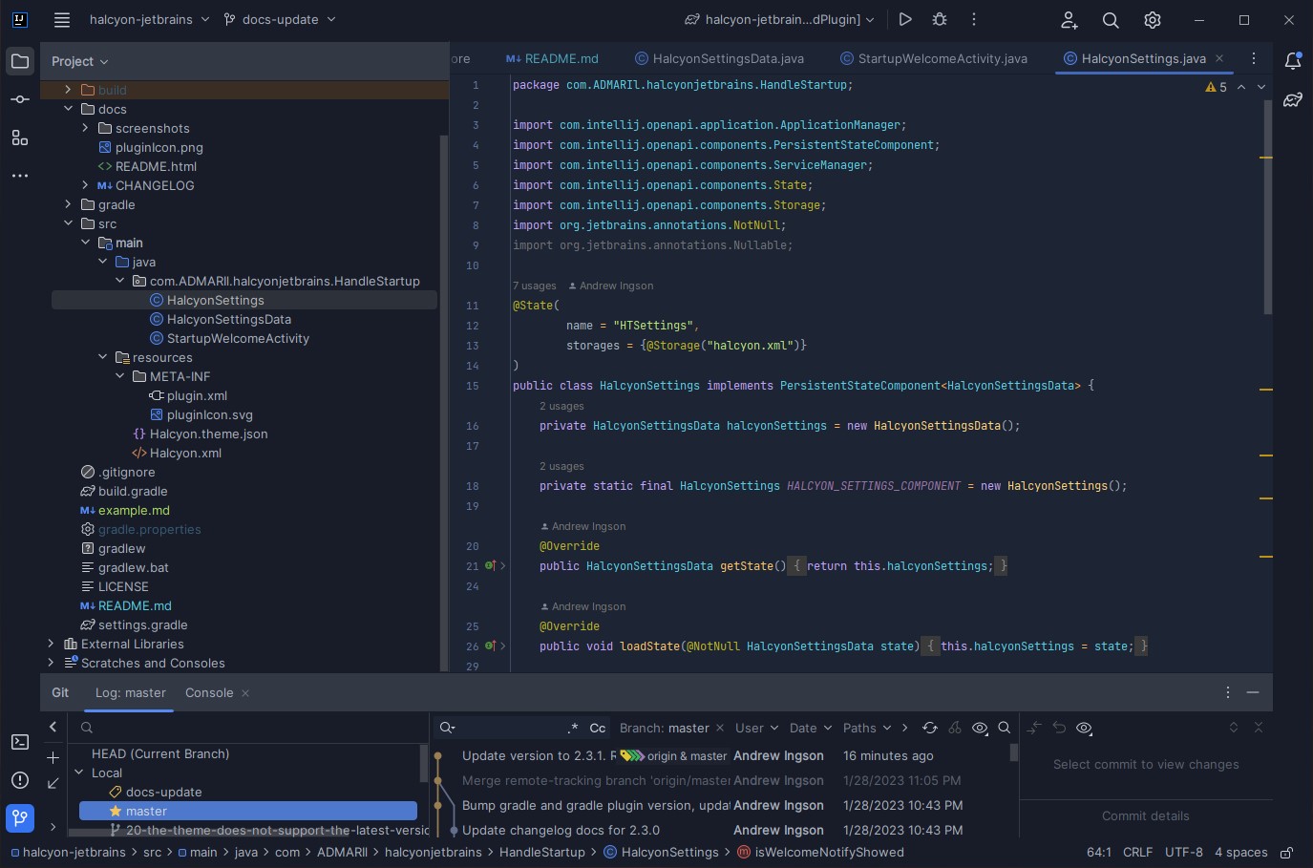The height and width of the screenshot is (868, 1313).
Task: Click the revert arrow in changes pane
Action: (x=1059, y=728)
